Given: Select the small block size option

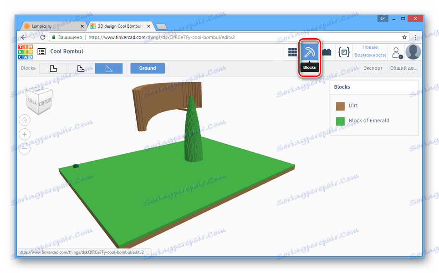Looking at the screenshot, I should click(53, 68).
